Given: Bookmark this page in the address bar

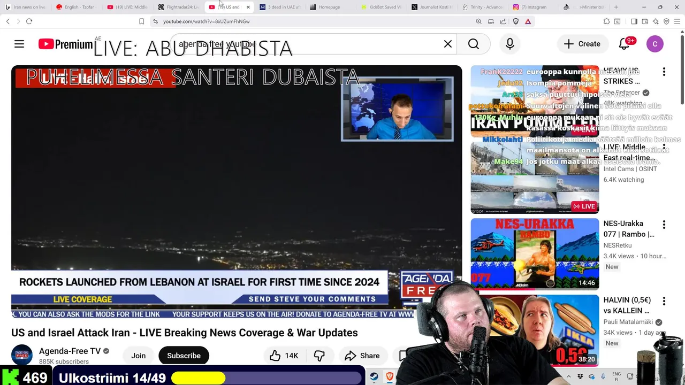Looking at the screenshot, I should [141, 21].
